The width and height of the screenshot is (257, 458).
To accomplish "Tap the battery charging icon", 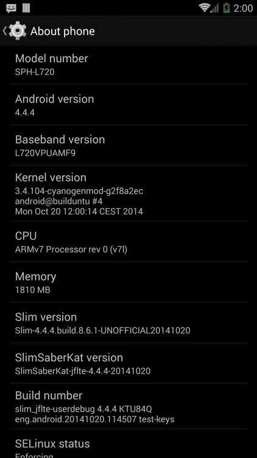I will pos(227,7).
